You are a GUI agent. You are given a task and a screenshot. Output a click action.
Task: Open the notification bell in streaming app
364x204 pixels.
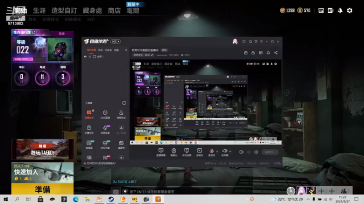pos(268,53)
